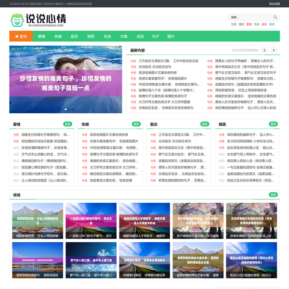
Task: Go to 首页 home tab with house icon
Action: 20,36
